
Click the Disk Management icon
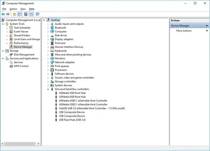coord(11,54)
